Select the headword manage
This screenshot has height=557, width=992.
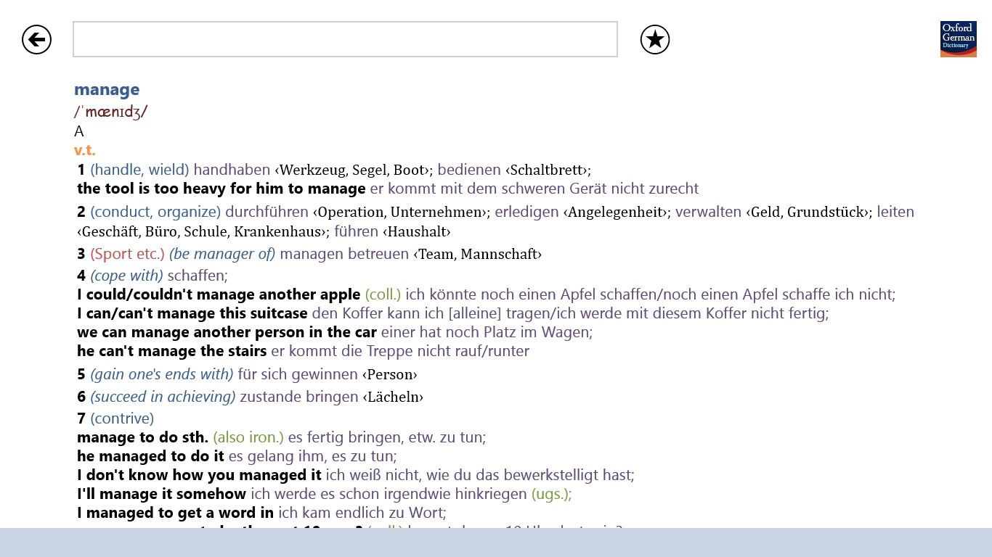pos(107,89)
